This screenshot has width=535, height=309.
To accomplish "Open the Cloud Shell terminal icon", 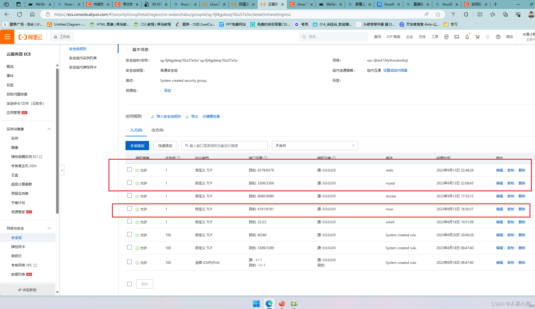I will click(457, 37).
